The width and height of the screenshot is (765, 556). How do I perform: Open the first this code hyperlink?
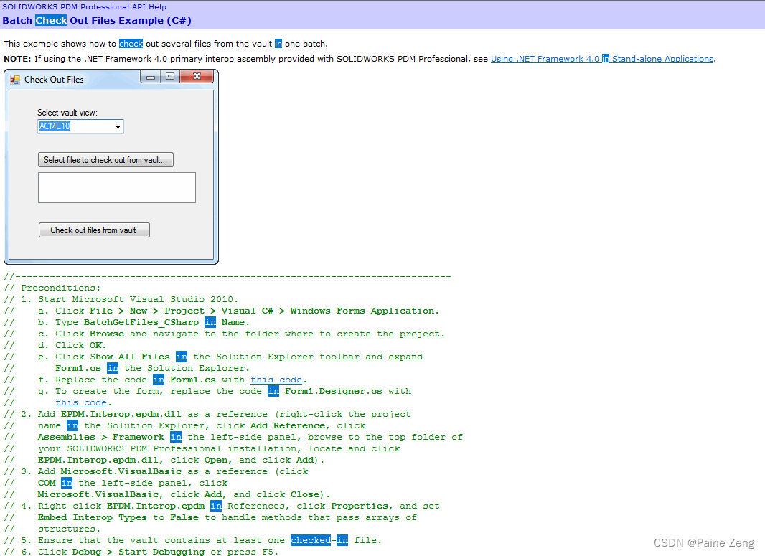276,380
